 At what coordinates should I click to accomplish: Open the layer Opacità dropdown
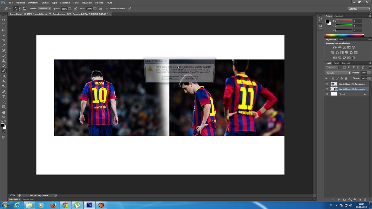pos(369,73)
